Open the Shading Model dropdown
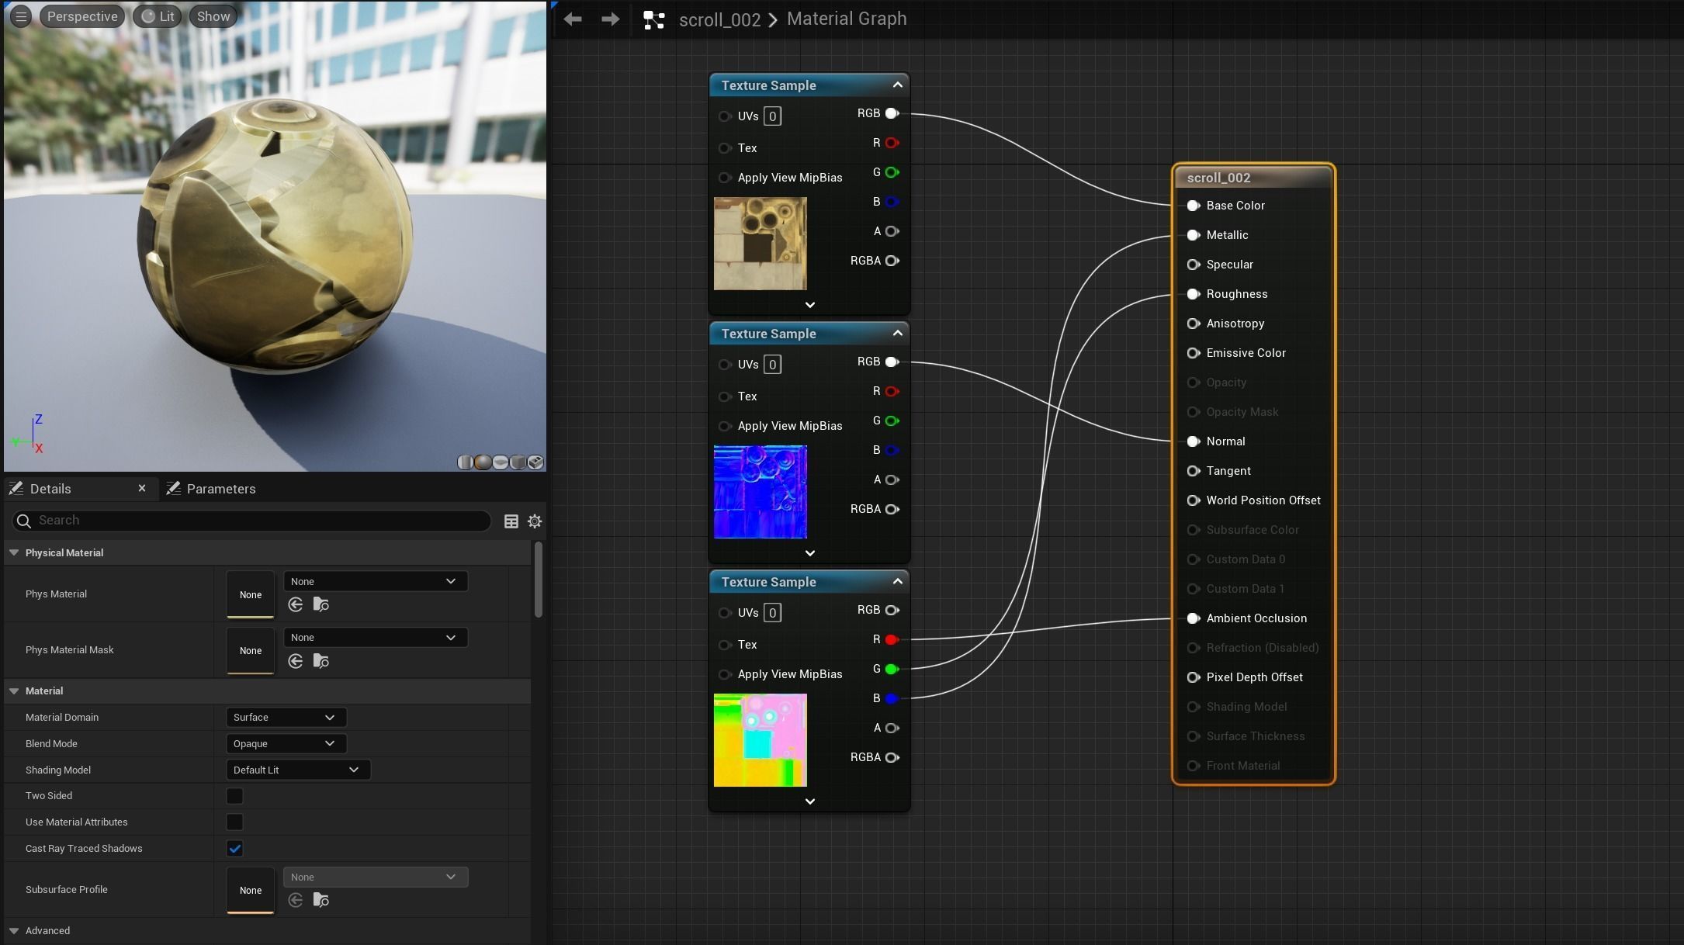This screenshot has height=945, width=1684. coord(296,770)
